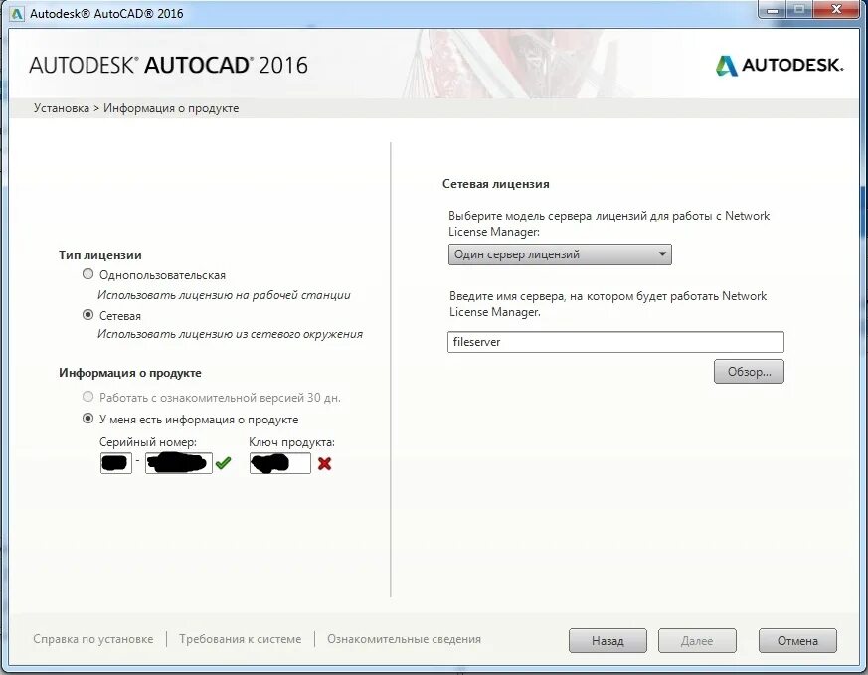Click the Обзор... browse button

click(x=749, y=371)
